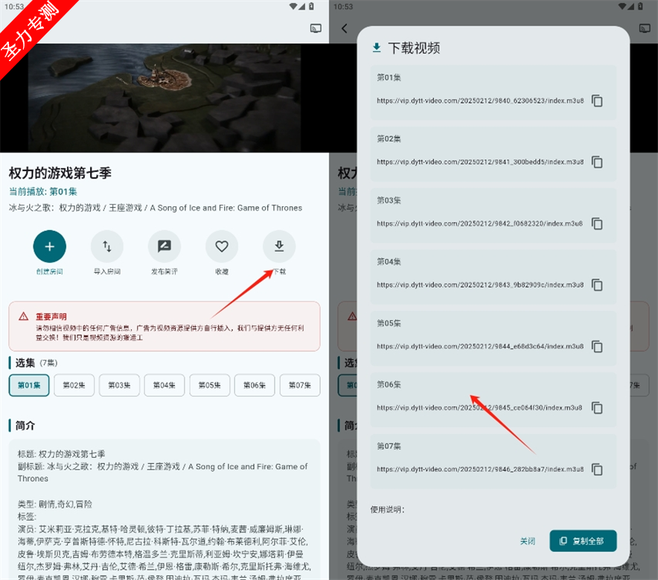Screen dimensions: 658x580
Task: Click the 9844_e68d3c64 m3u8 link text
Action: pyautogui.click(x=480, y=346)
